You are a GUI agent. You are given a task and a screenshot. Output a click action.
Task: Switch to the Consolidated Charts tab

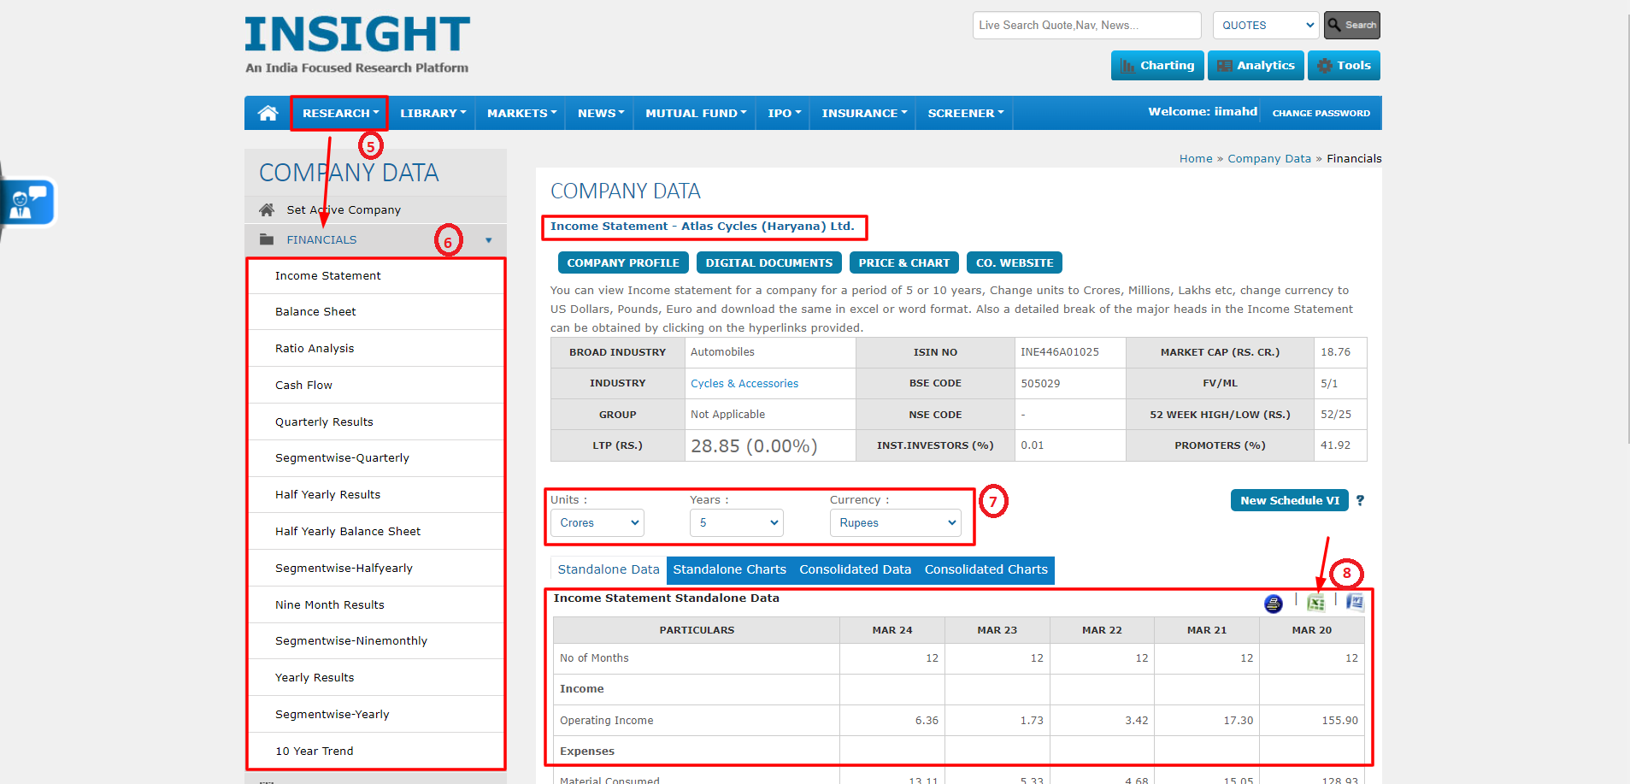point(986,569)
